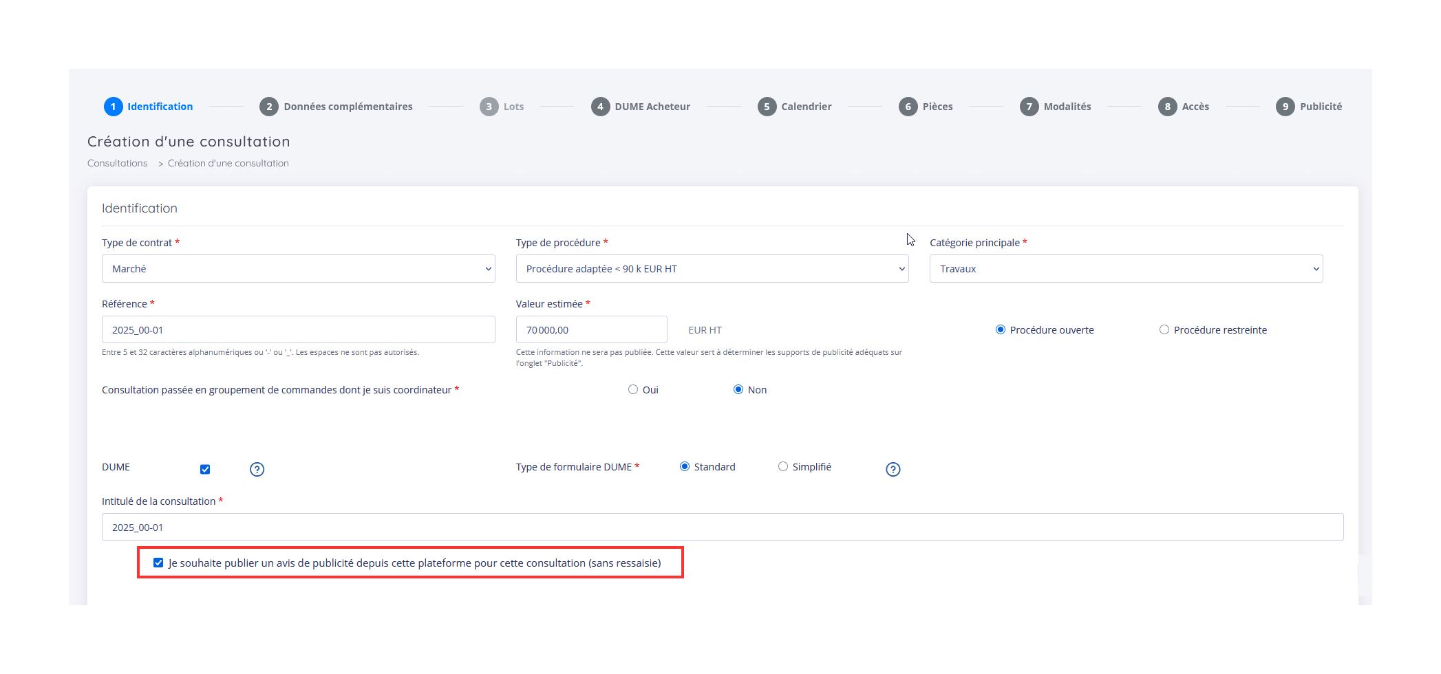
Task: Click help icon beside DUME form type options
Action: [x=893, y=469]
